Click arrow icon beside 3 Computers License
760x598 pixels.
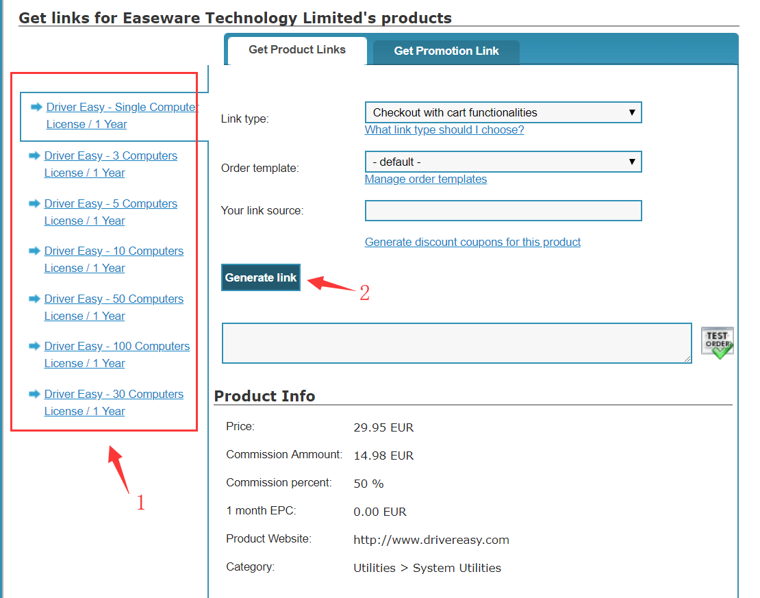(35, 155)
